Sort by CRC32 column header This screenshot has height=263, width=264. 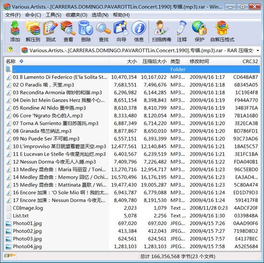(245, 61)
